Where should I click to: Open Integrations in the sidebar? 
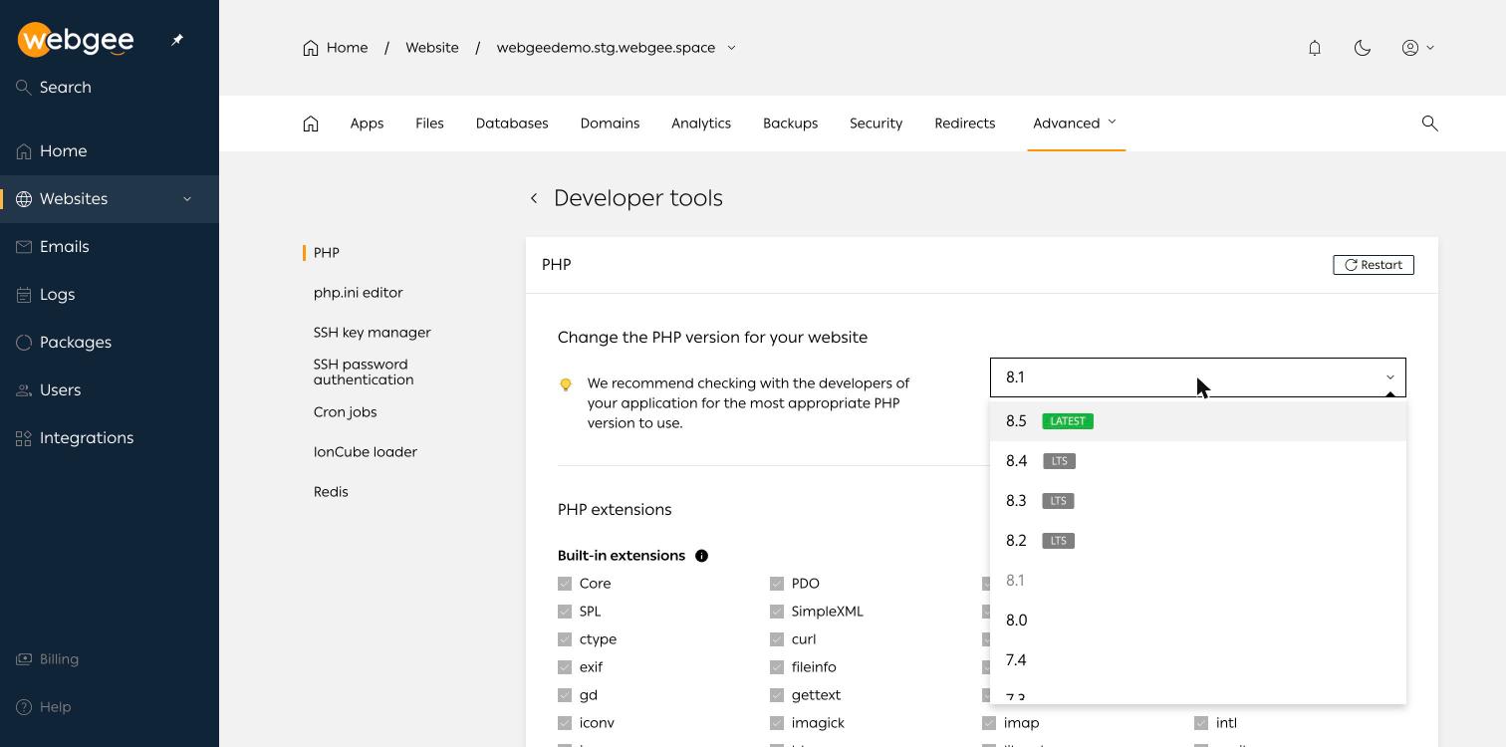(110, 438)
